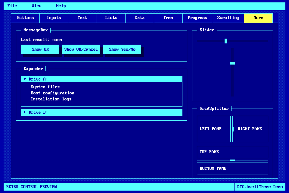Screen dimensions: 289x193
Task: Open the Help menu
Action: (x=61, y=6)
